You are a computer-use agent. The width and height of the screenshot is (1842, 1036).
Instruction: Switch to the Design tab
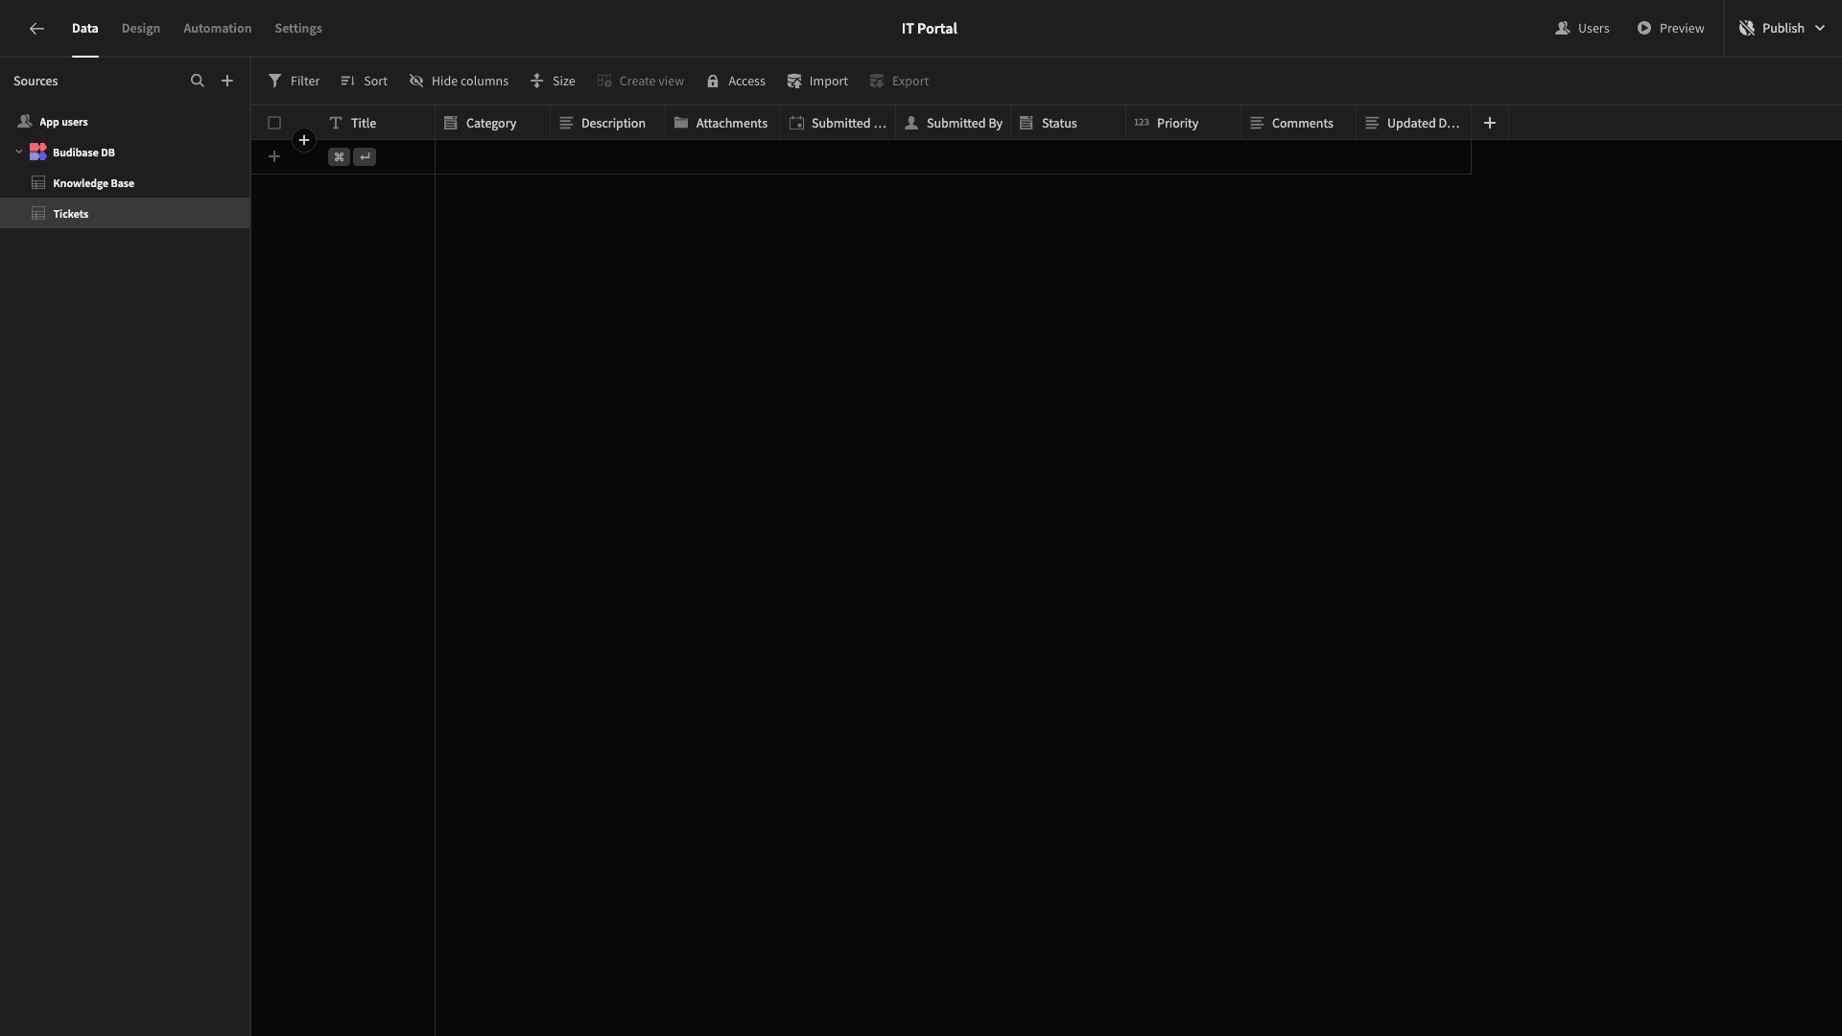tap(141, 29)
